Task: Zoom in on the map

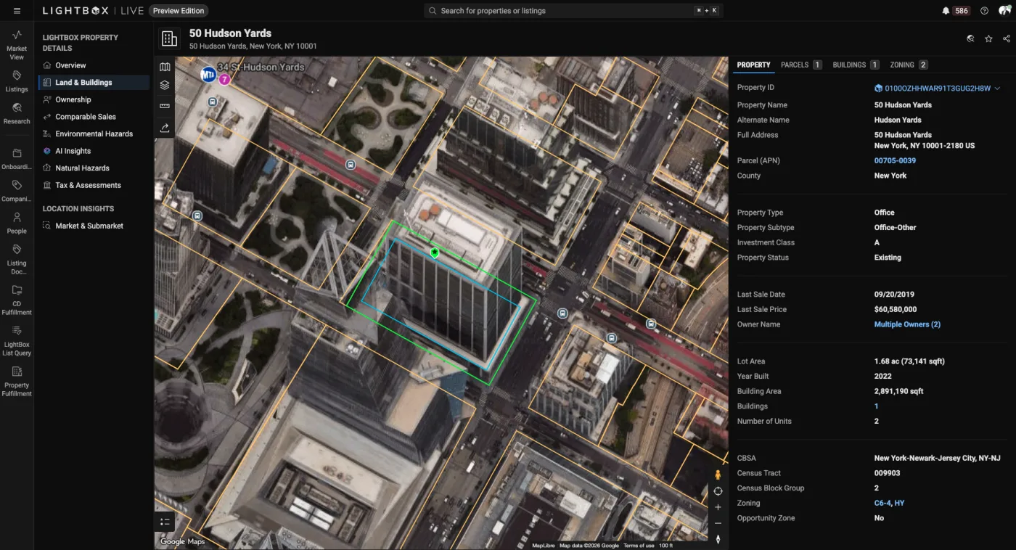Action: point(718,507)
